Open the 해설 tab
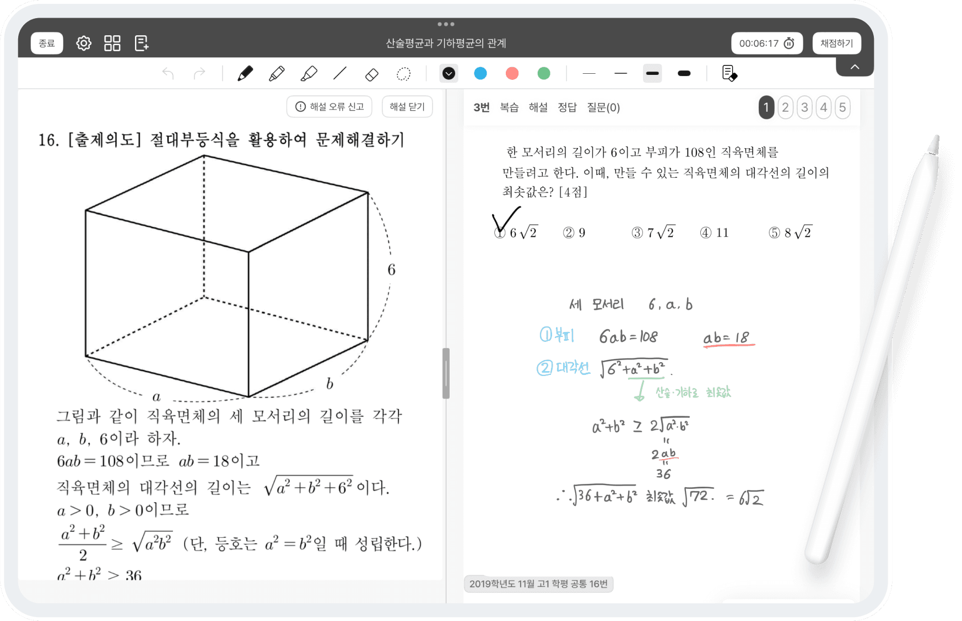The width and height of the screenshot is (962, 621). pyautogui.click(x=538, y=107)
